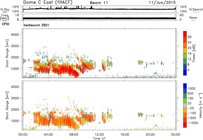Select the '12:00' time tick label
Screen dimensions: 203x140
coord(99,135)
